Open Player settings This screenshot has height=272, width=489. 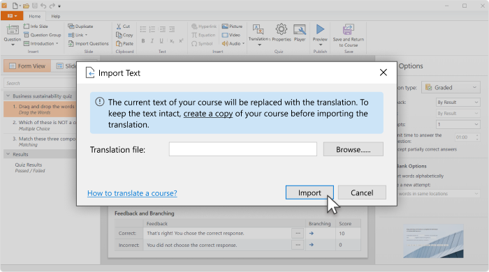300,33
